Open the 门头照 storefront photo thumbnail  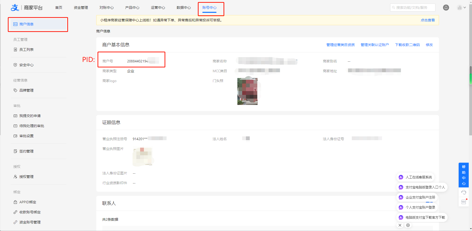(x=247, y=91)
